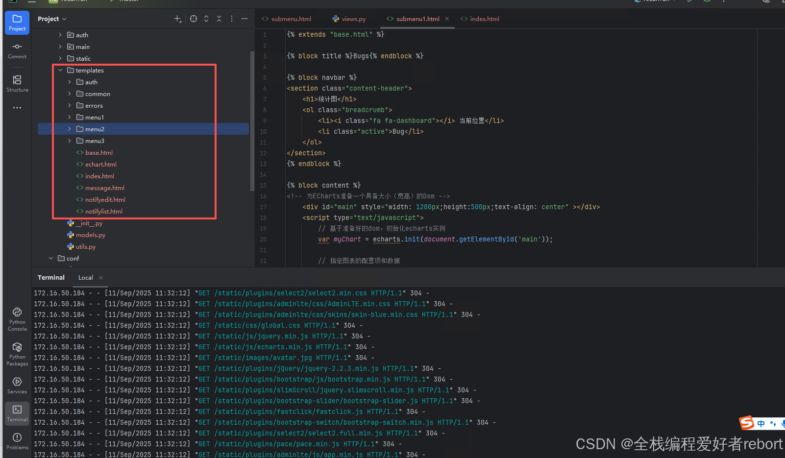The width and height of the screenshot is (785, 458).
Task: Open the Services tool window
Action: 17,385
